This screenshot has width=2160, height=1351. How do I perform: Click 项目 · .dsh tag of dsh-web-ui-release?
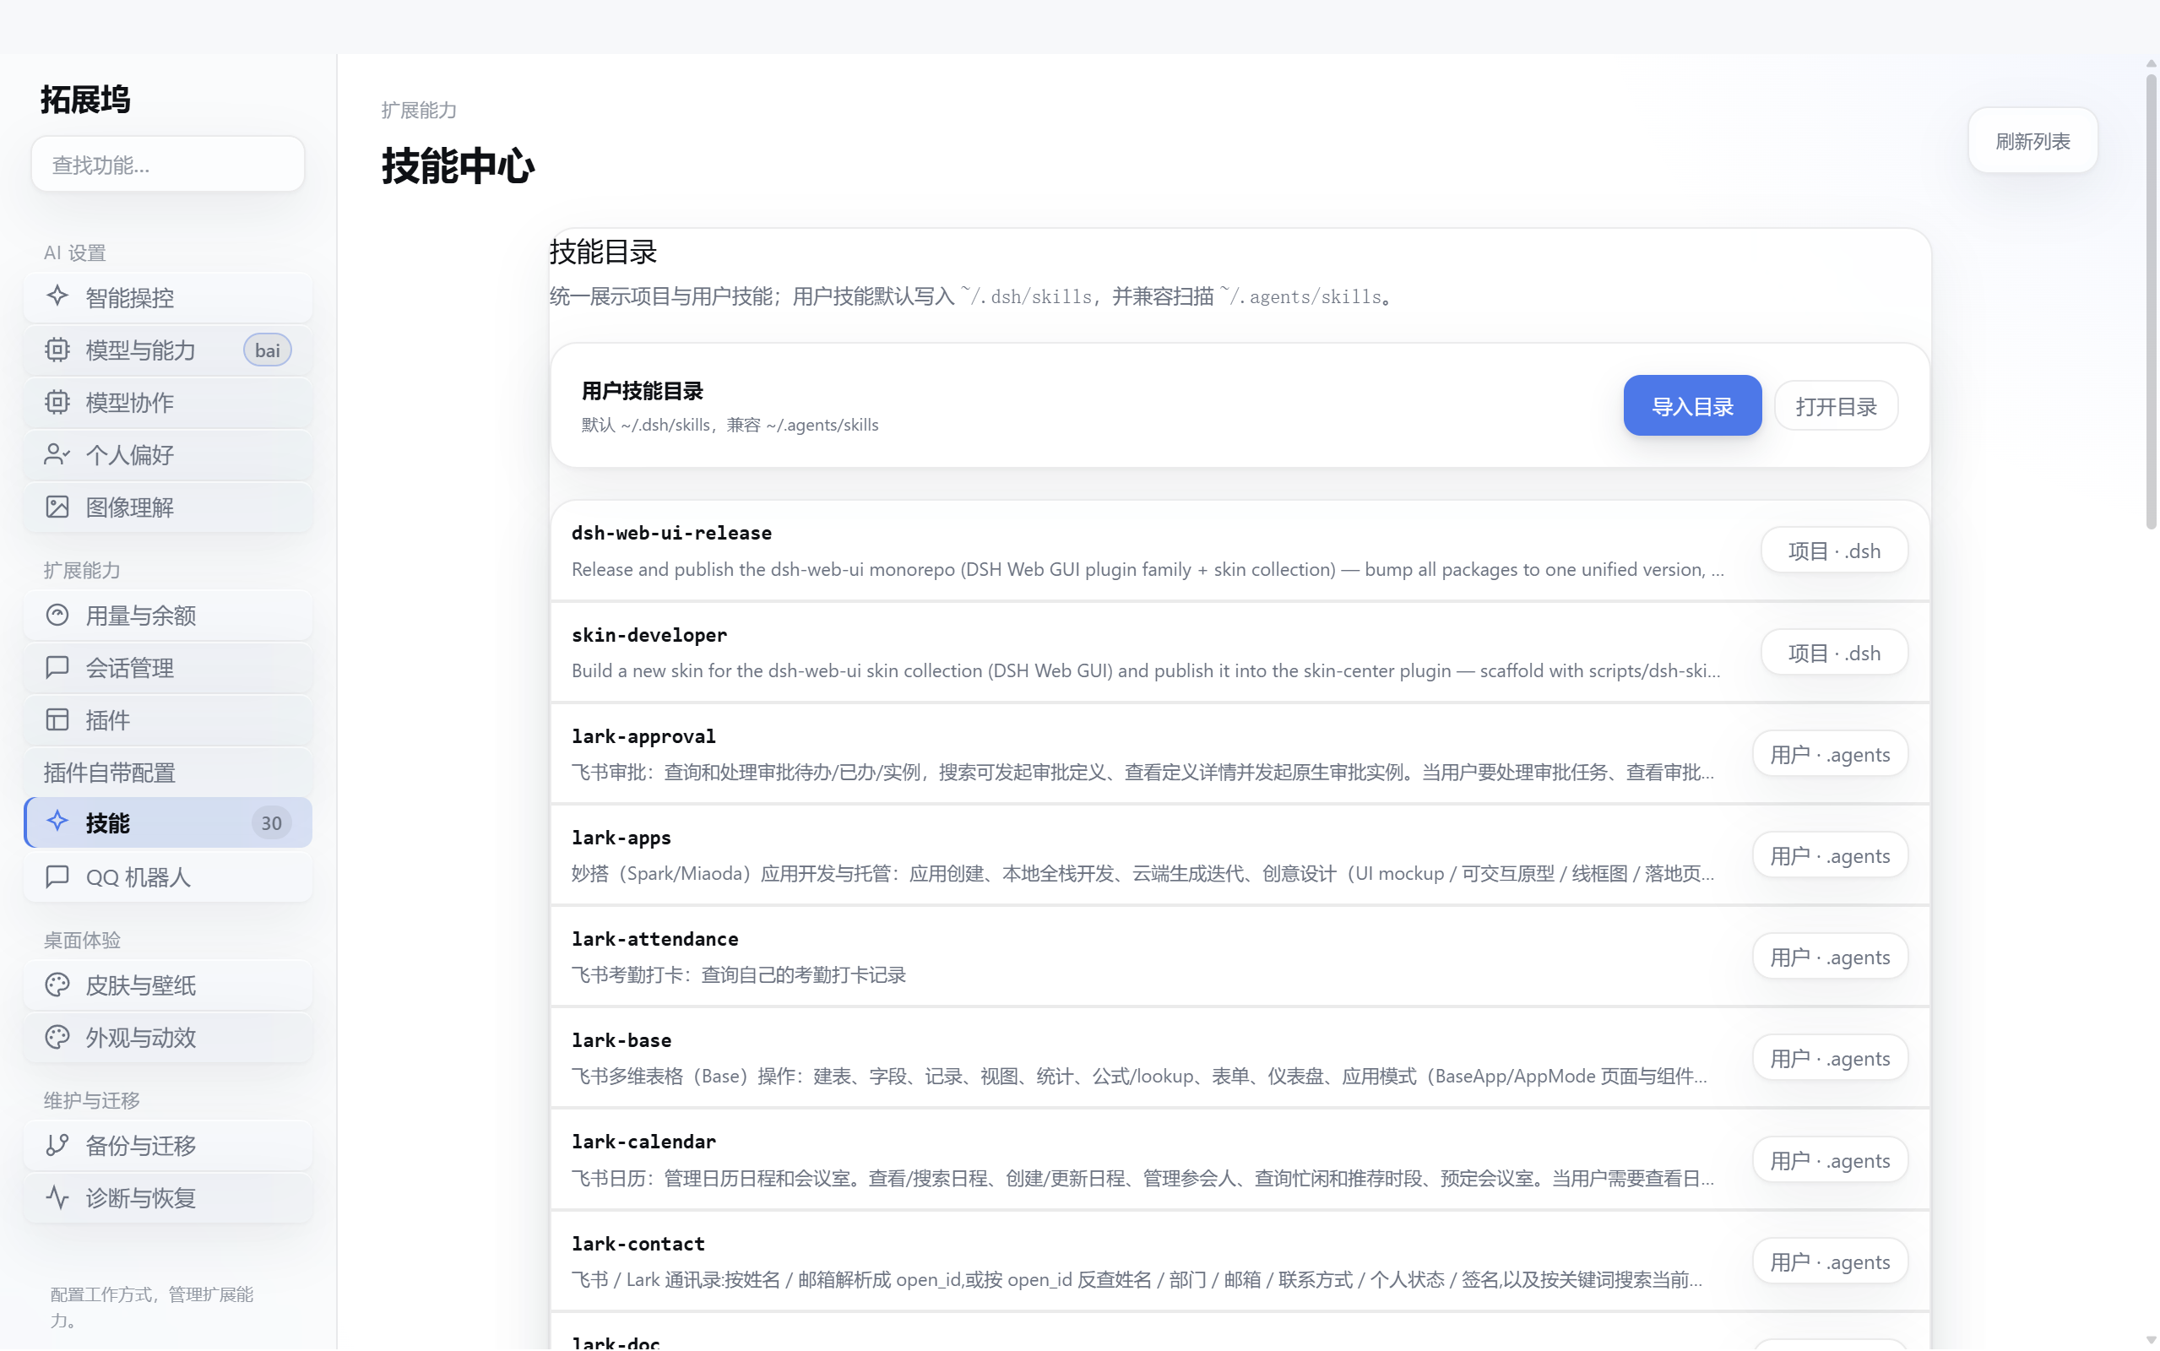coord(1834,551)
